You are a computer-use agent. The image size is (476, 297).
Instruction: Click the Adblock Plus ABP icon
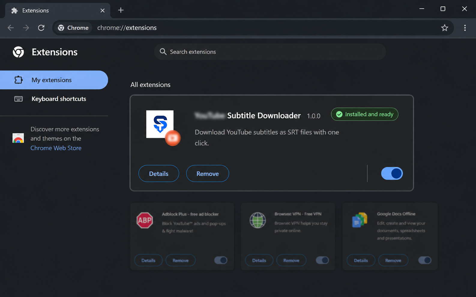pos(145,220)
